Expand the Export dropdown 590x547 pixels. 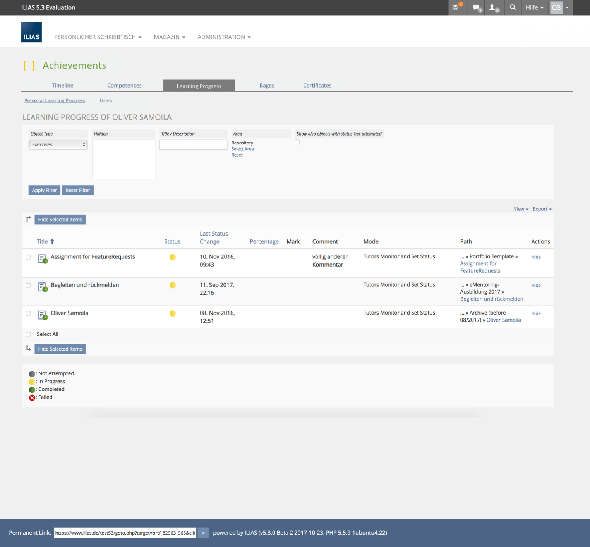click(542, 209)
